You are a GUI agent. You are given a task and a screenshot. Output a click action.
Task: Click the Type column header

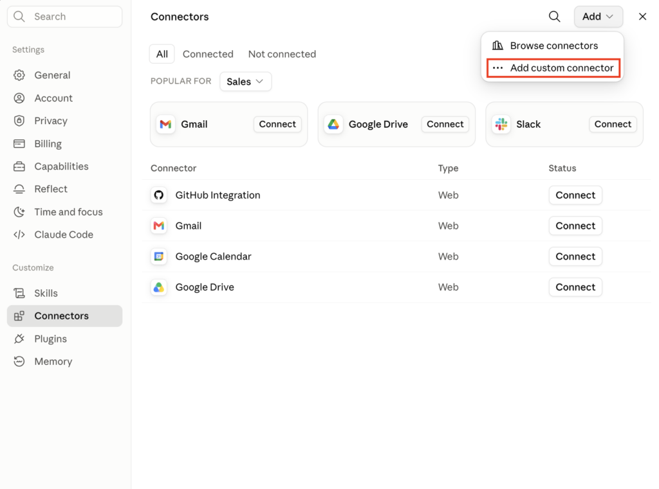(448, 168)
